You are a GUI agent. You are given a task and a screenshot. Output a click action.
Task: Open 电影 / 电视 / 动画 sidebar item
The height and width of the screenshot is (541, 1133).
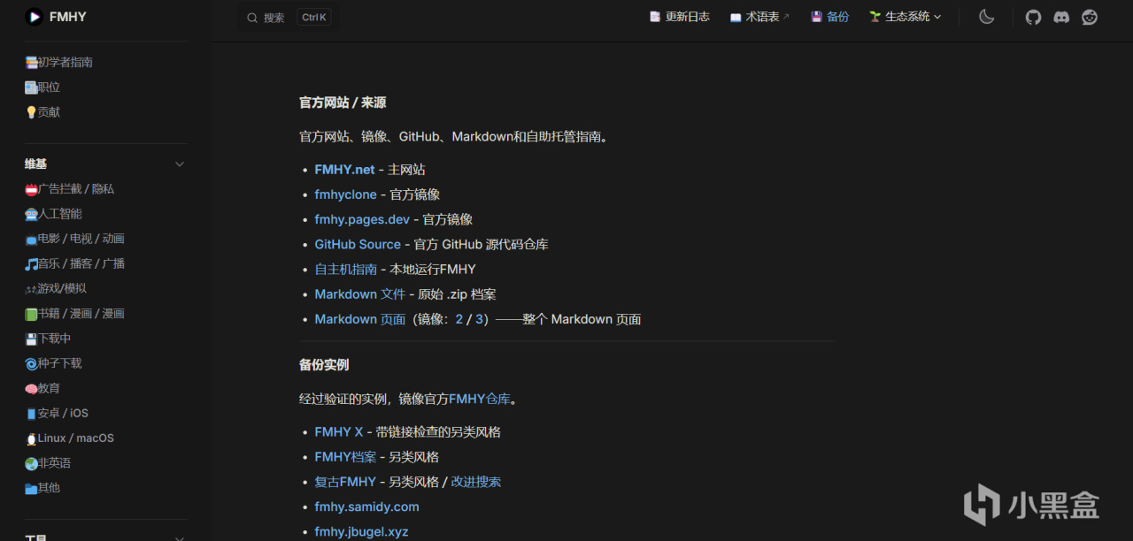tap(74, 239)
